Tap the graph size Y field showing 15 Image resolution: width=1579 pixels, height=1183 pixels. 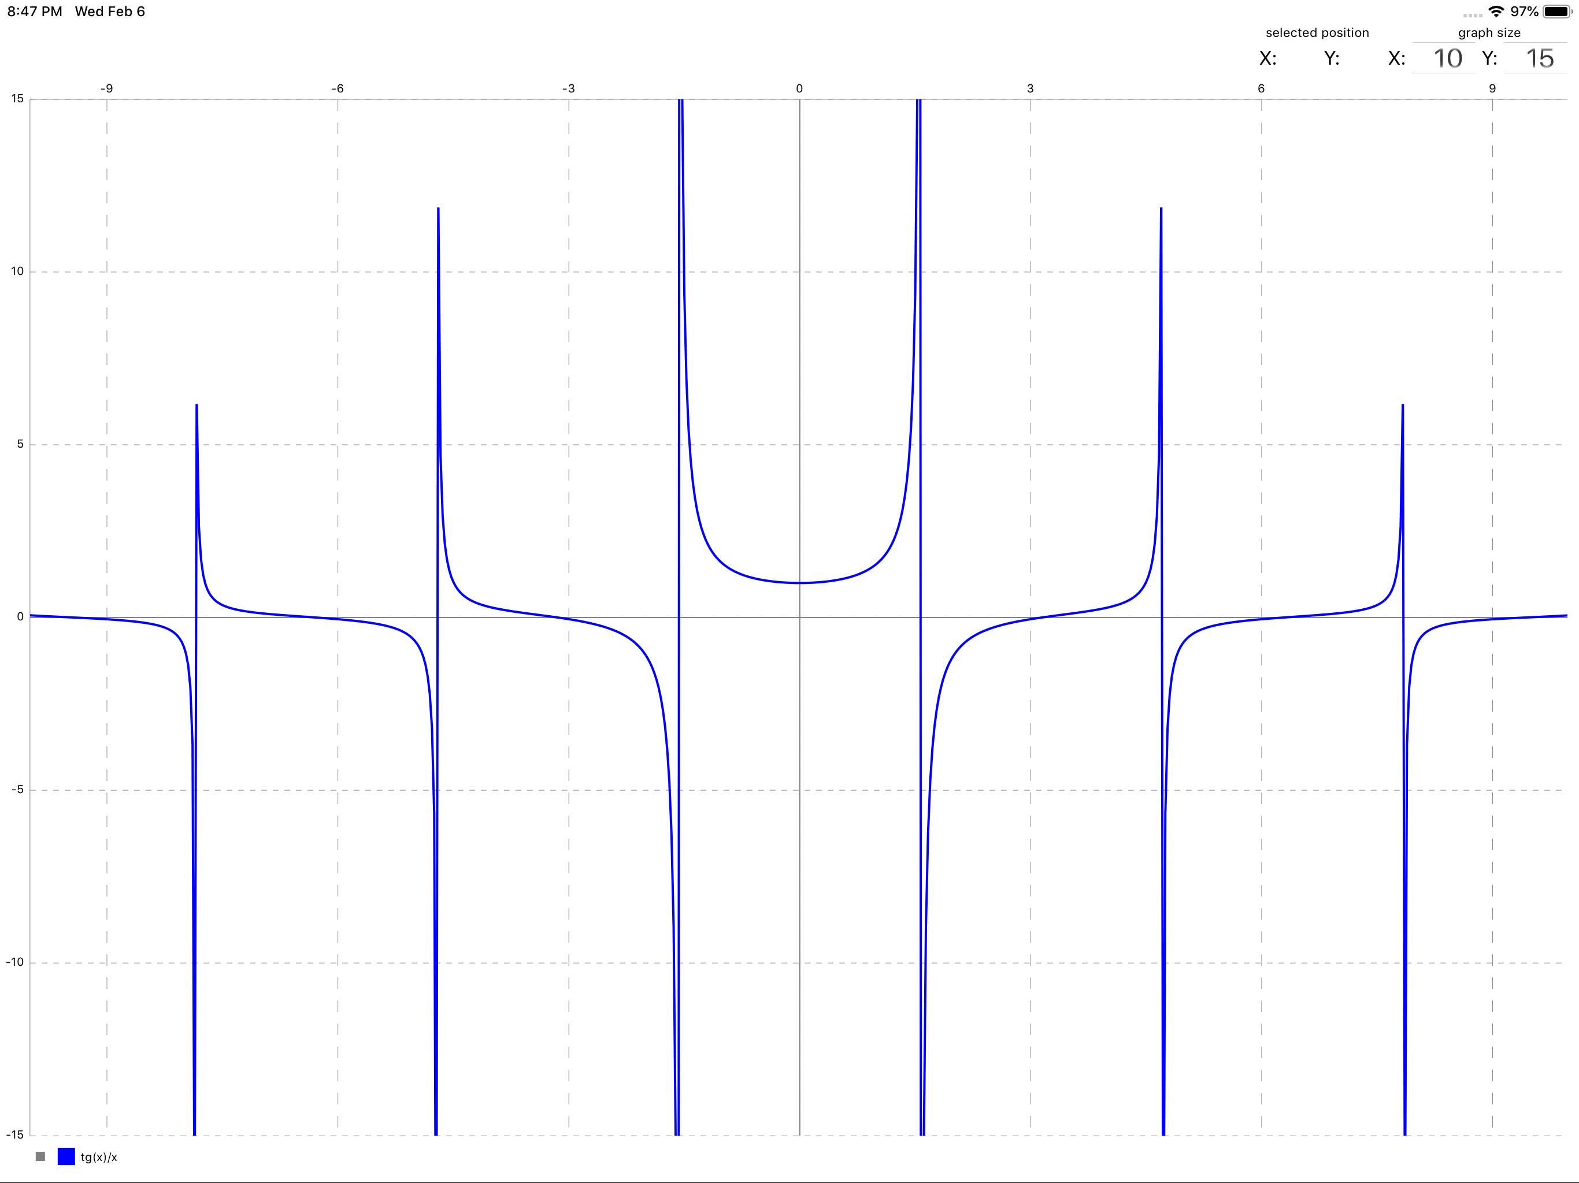(x=1536, y=58)
